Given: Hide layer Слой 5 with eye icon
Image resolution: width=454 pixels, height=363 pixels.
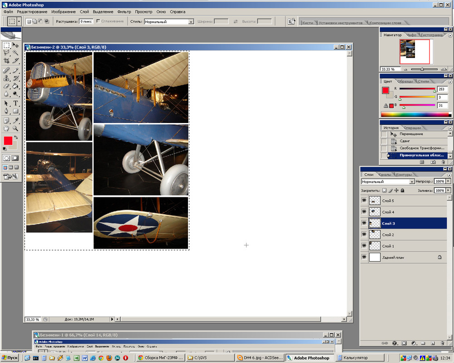Looking at the screenshot, I should pos(364,200).
